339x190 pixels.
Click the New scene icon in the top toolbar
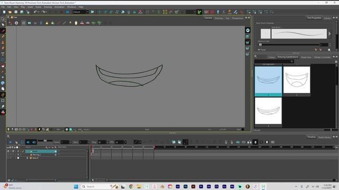(x=4, y=12)
